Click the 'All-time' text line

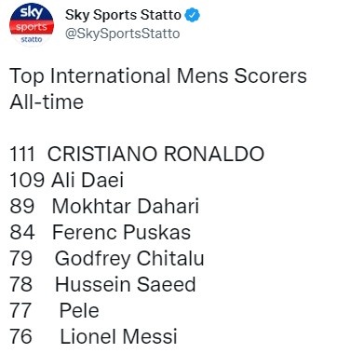[47, 102]
